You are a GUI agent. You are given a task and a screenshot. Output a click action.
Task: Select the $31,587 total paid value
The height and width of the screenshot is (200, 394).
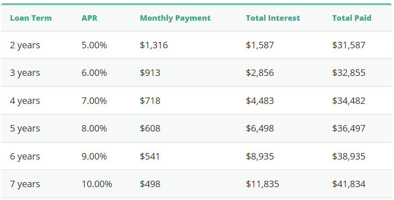pos(349,45)
